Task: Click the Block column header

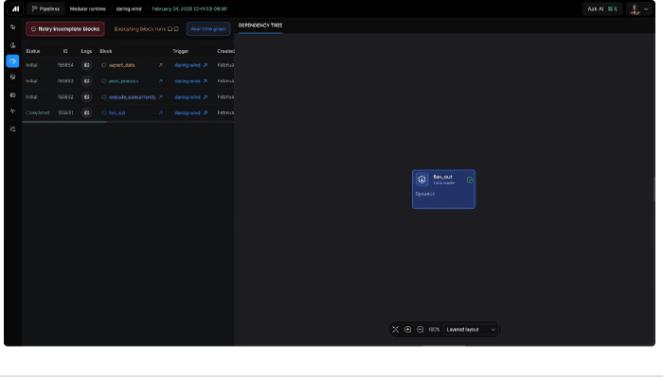Action: pos(106,51)
